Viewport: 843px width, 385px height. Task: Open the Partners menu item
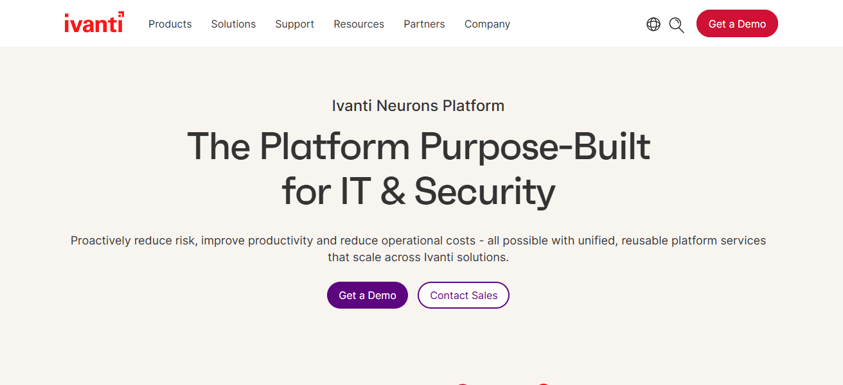[x=424, y=24]
